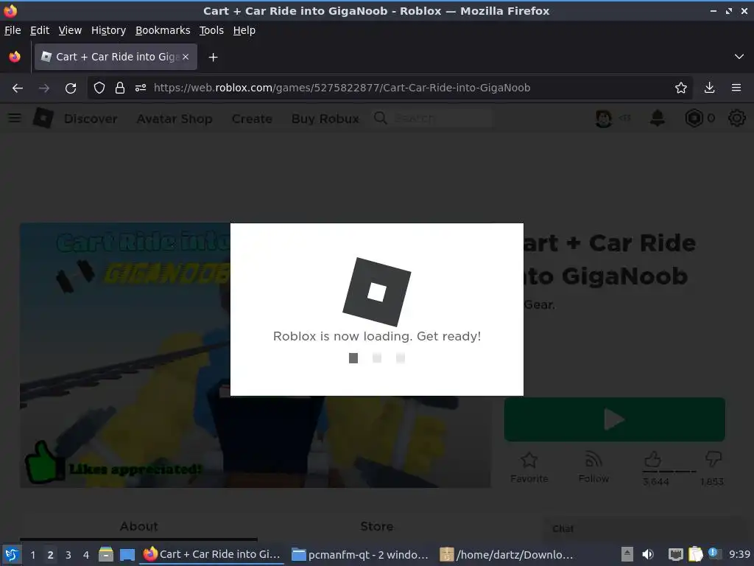Open the taskbar start menu icon
The width and height of the screenshot is (754, 566).
(12, 554)
